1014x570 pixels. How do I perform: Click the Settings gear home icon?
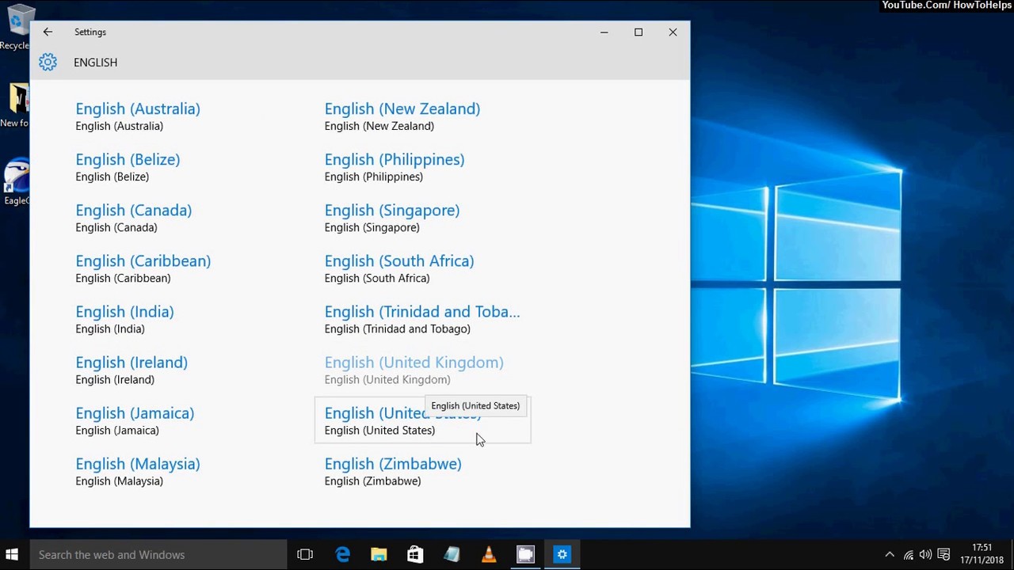pos(48,63)
